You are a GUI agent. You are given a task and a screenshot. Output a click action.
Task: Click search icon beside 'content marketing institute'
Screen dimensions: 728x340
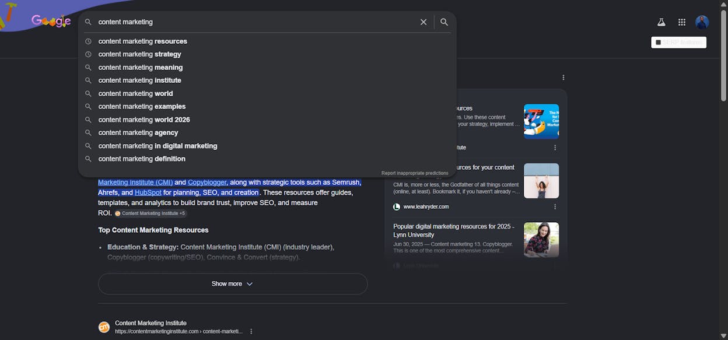88,80
